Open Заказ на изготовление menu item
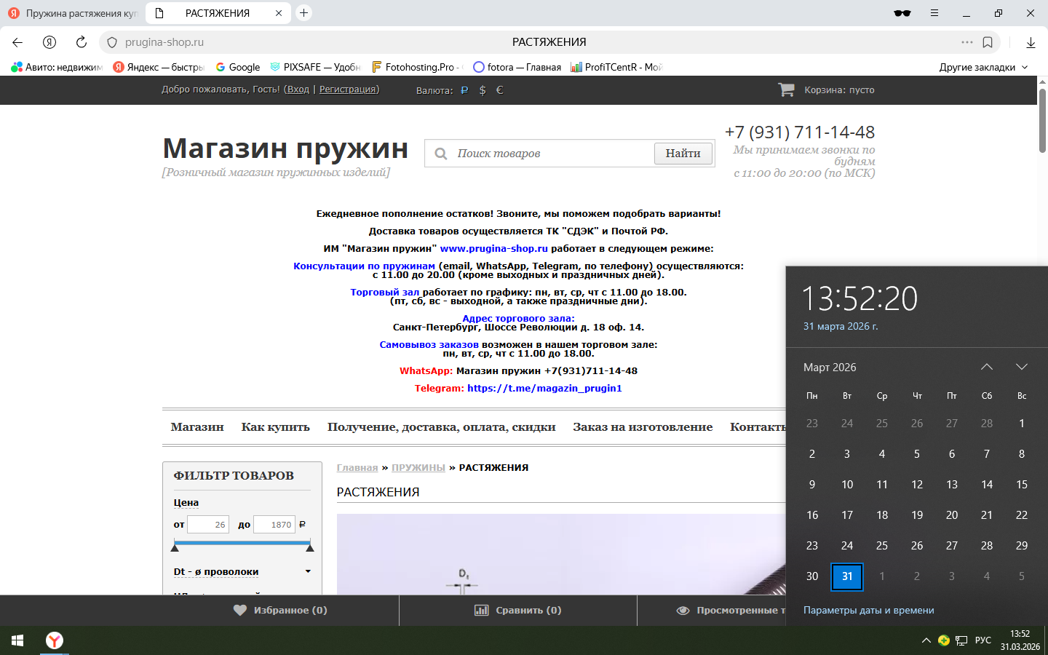This screenshot has width=1048, height=655. pos(642,427)
